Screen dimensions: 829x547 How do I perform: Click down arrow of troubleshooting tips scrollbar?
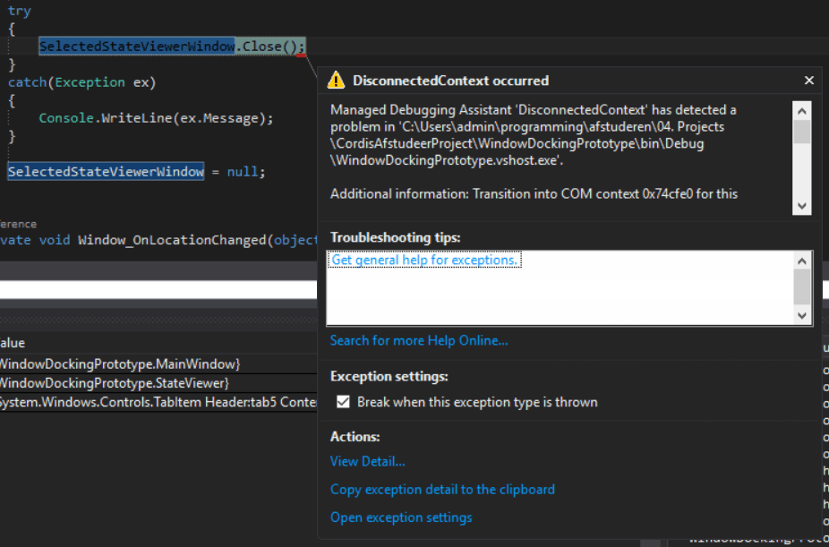(802, 315)
